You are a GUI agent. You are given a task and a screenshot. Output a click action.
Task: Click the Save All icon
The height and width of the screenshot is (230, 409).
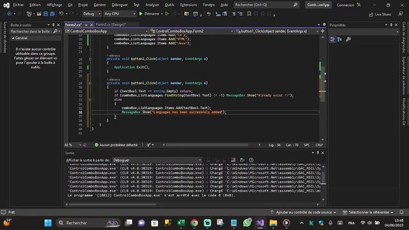52,14
